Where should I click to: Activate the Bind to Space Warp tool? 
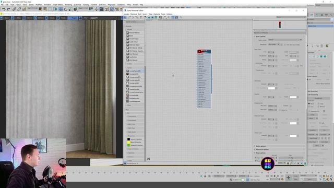(x=24, y=9)
